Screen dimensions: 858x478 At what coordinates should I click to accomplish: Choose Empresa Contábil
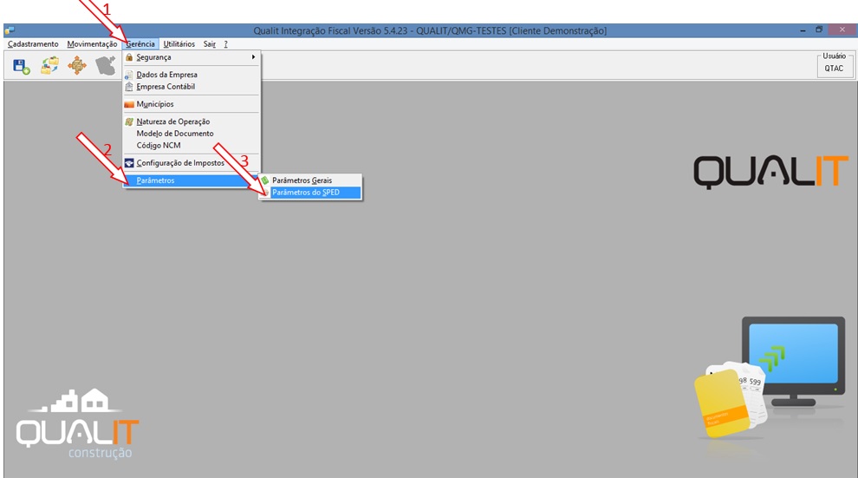tap(192, 87)
